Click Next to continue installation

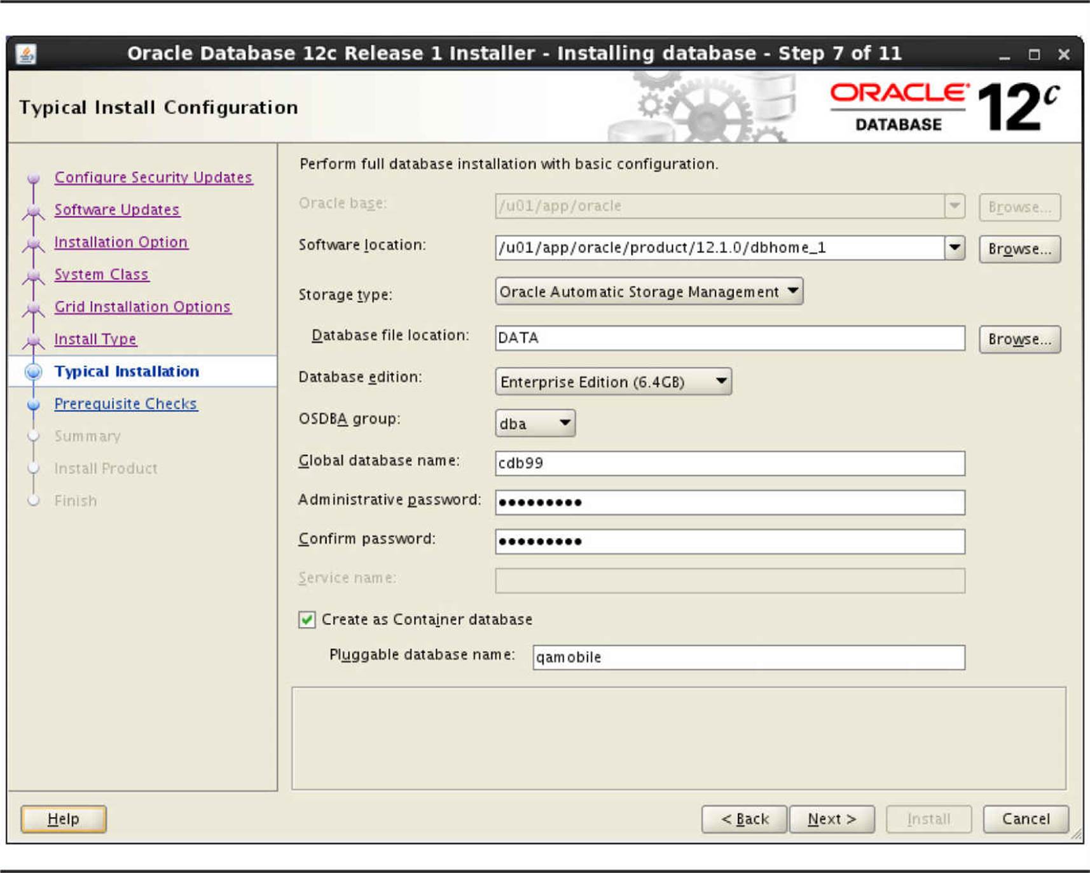click(832, 819)
